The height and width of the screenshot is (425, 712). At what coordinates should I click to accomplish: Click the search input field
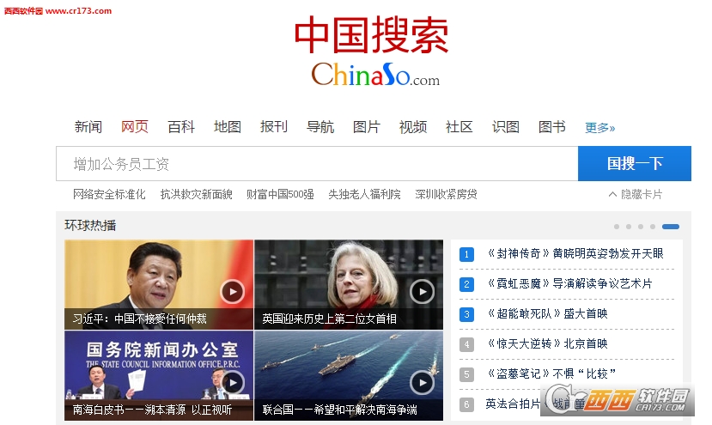click(317, 163)
